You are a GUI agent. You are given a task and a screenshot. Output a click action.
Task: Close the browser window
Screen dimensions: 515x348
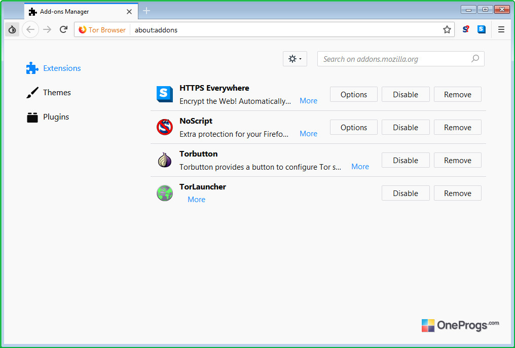(x=502, y=10)
